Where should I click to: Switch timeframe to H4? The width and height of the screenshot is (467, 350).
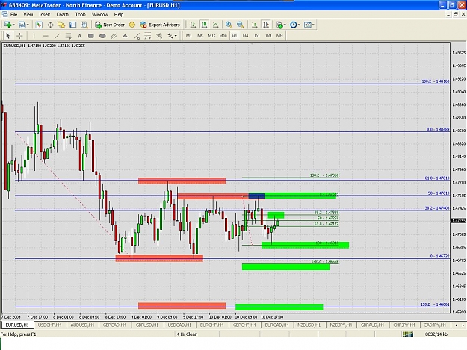pos(245,36)
